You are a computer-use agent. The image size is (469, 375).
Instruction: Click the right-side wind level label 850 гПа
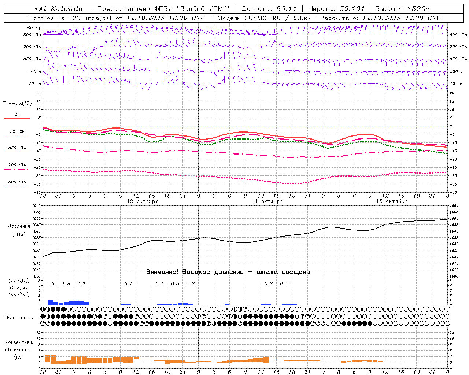click(x=458, y=59)
